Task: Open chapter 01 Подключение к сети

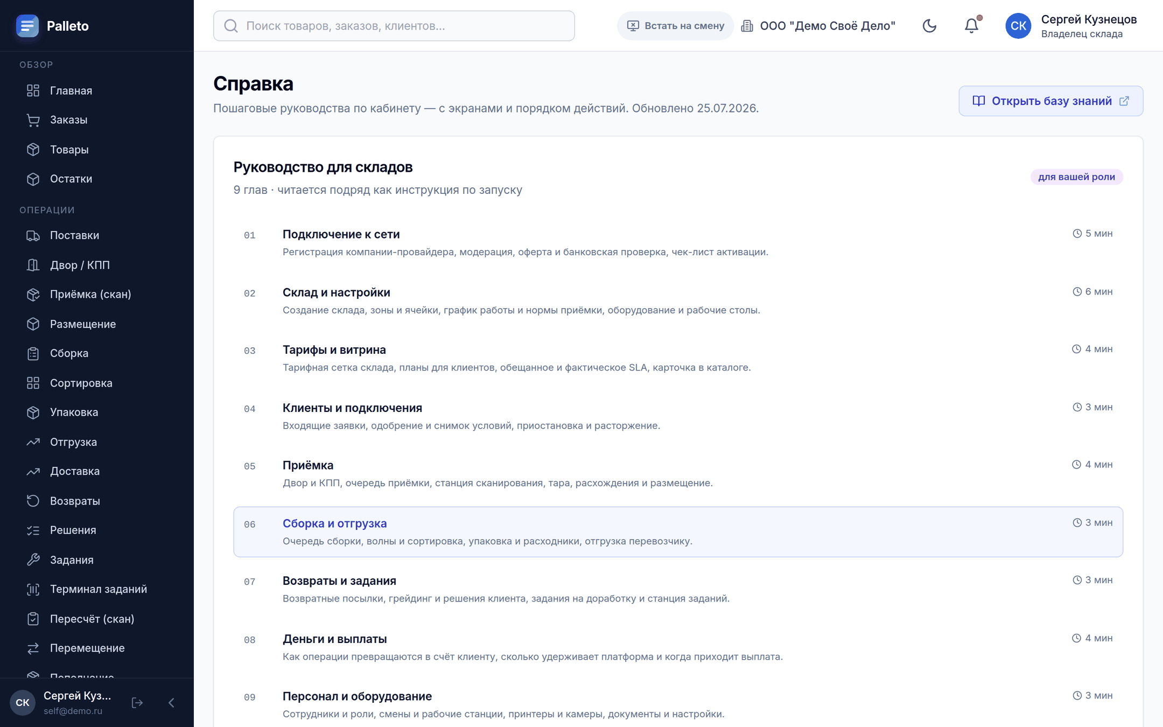Action: (x=678, y=242)
